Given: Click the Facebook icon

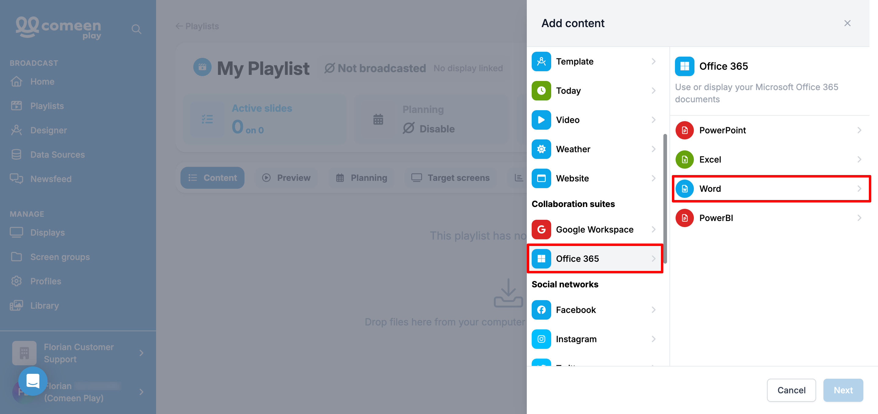Looking at the screenshot, I should [x=541, y=310].
